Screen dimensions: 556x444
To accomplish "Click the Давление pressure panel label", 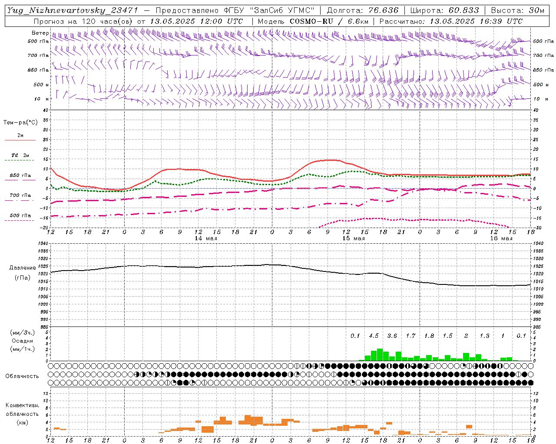I will coord(22,268).
